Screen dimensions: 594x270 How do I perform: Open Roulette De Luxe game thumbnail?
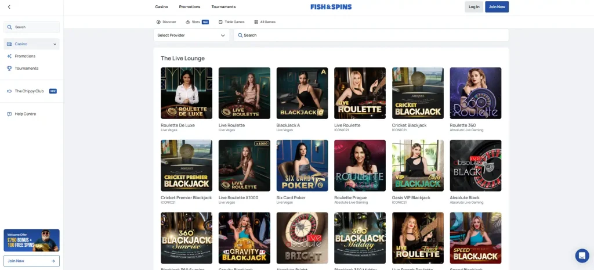point(186,93)
